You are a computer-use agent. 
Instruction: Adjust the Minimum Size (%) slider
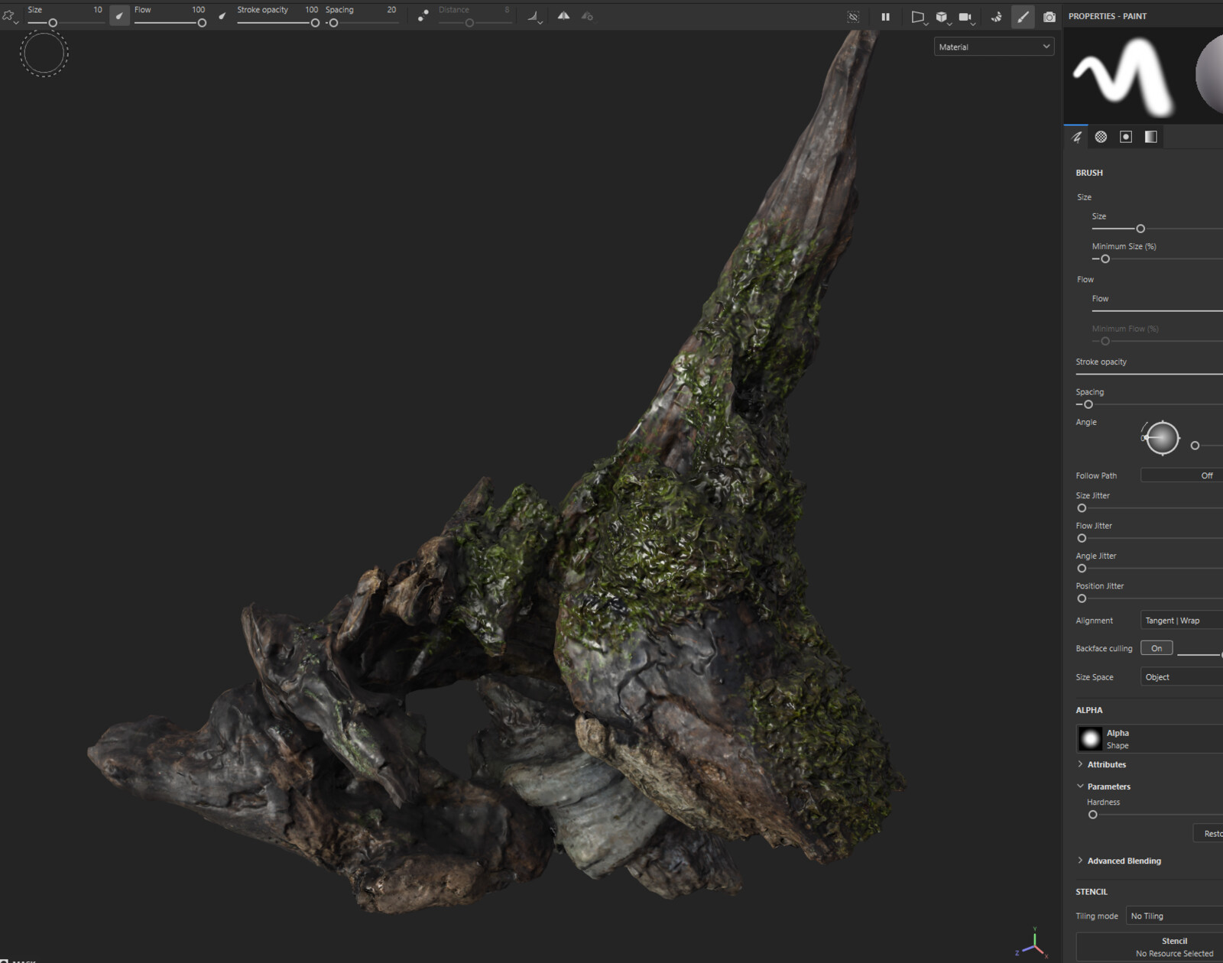tap(1157, 259)
